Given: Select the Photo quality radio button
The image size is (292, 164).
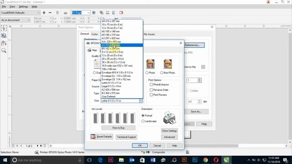Looking at the screenshot, I should tap(147, 73).
